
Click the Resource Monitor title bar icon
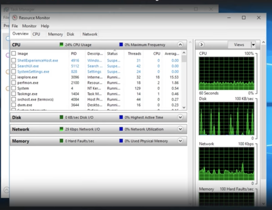tap(15, 17)
